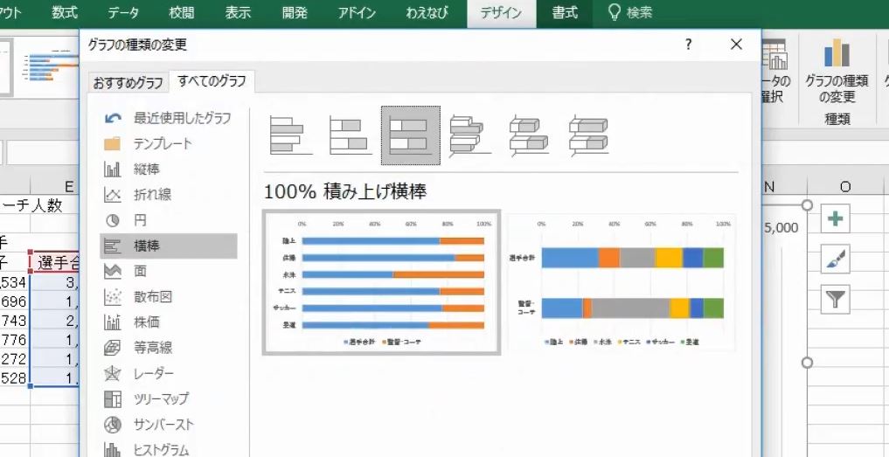
Task: Open chart styles paintbrush button
Action: click(x=835, y=260)
